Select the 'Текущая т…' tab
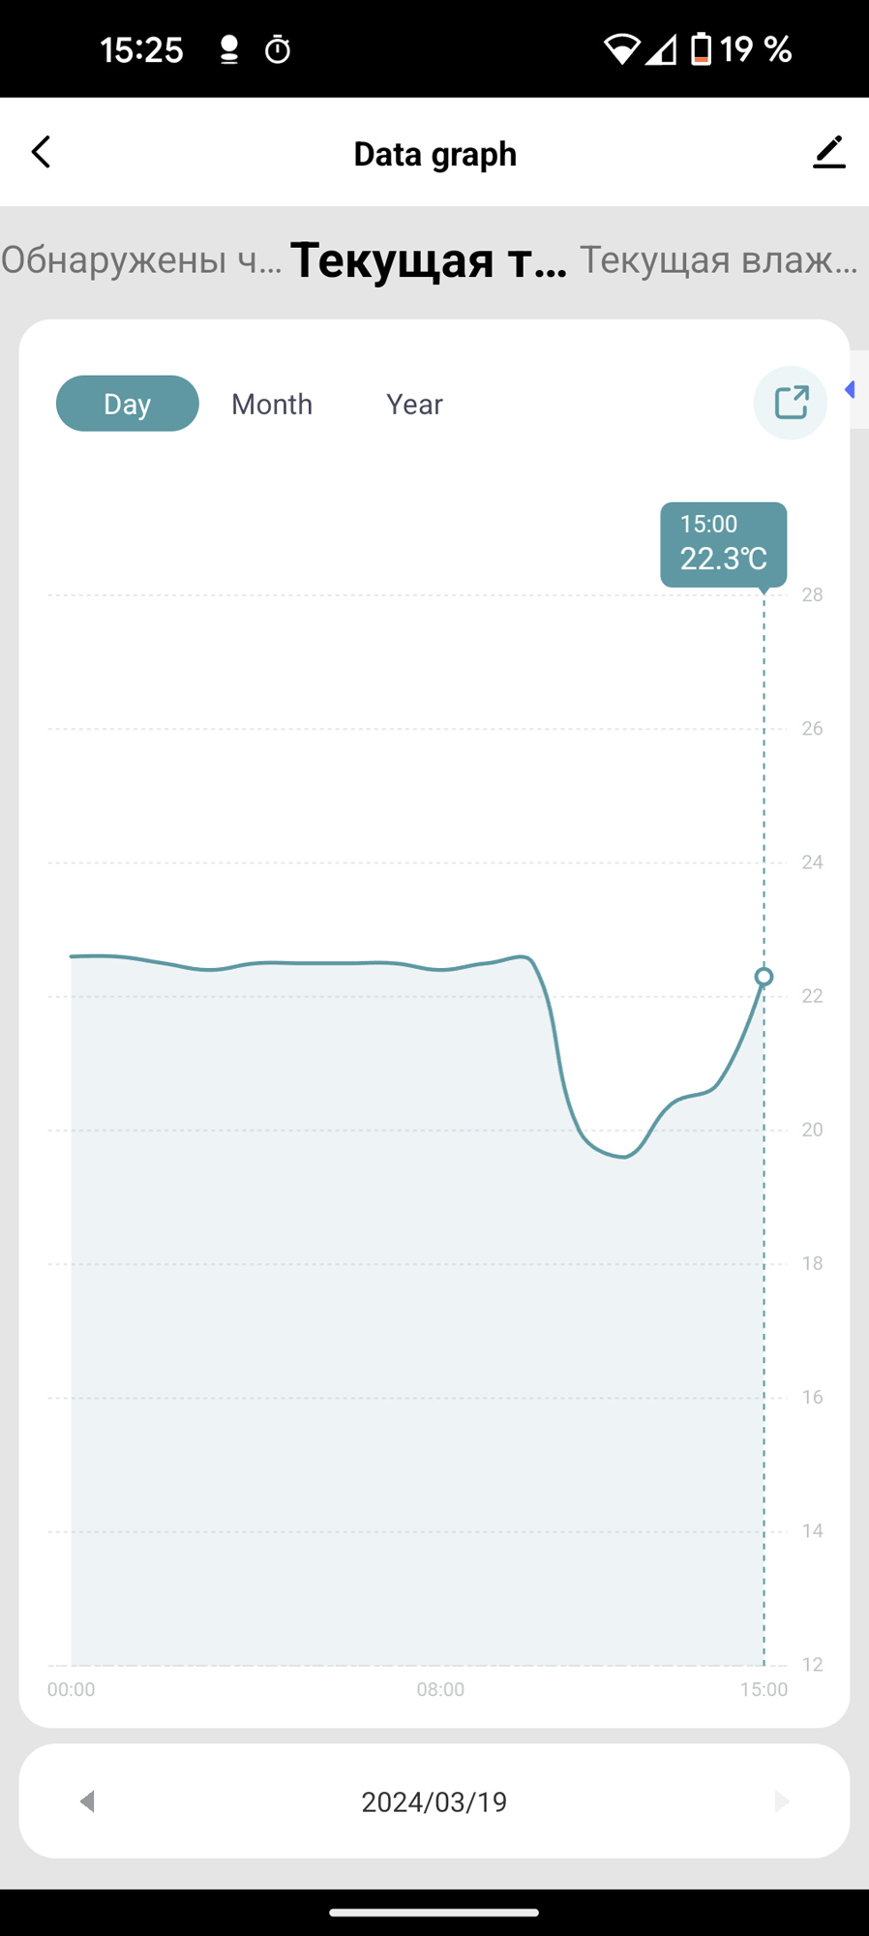The width and height of the screenshot is (869, 1936). pos(429,260)
